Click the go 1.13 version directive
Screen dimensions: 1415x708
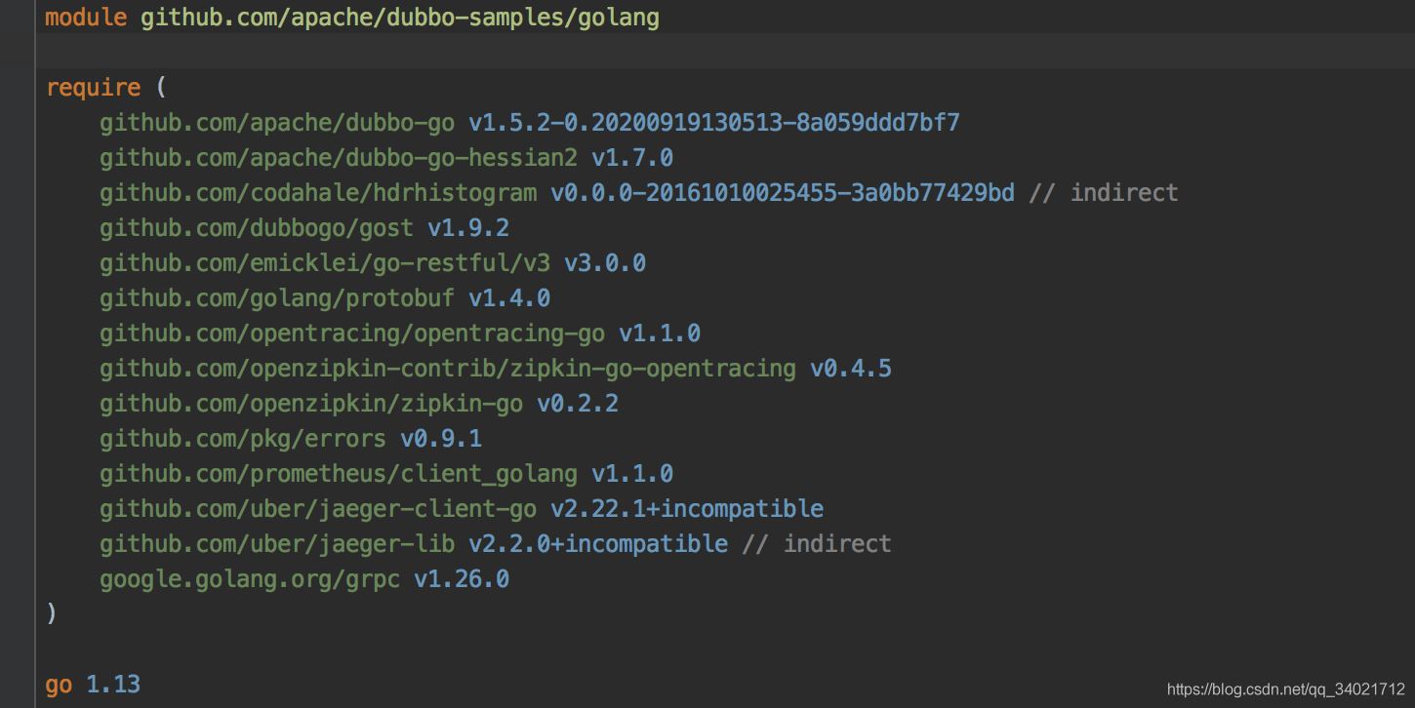click(x=93, y=685)
